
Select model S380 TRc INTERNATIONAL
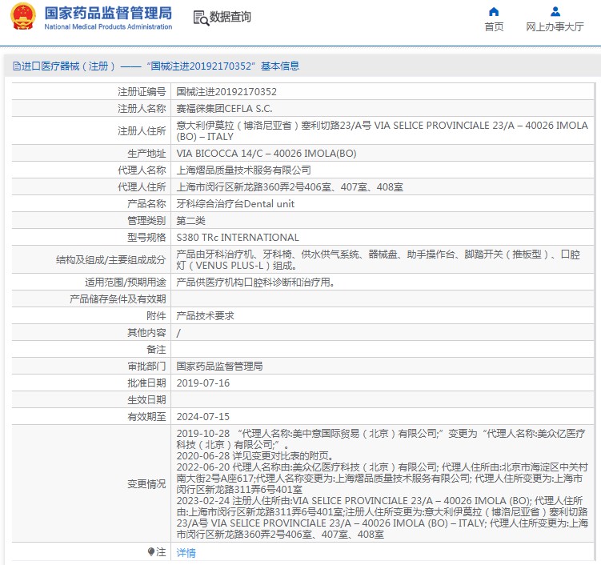click(238, 238)
